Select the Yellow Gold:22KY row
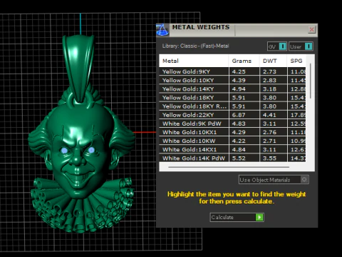342x257 pixels. pyautogui.click(x=232, y=115)
